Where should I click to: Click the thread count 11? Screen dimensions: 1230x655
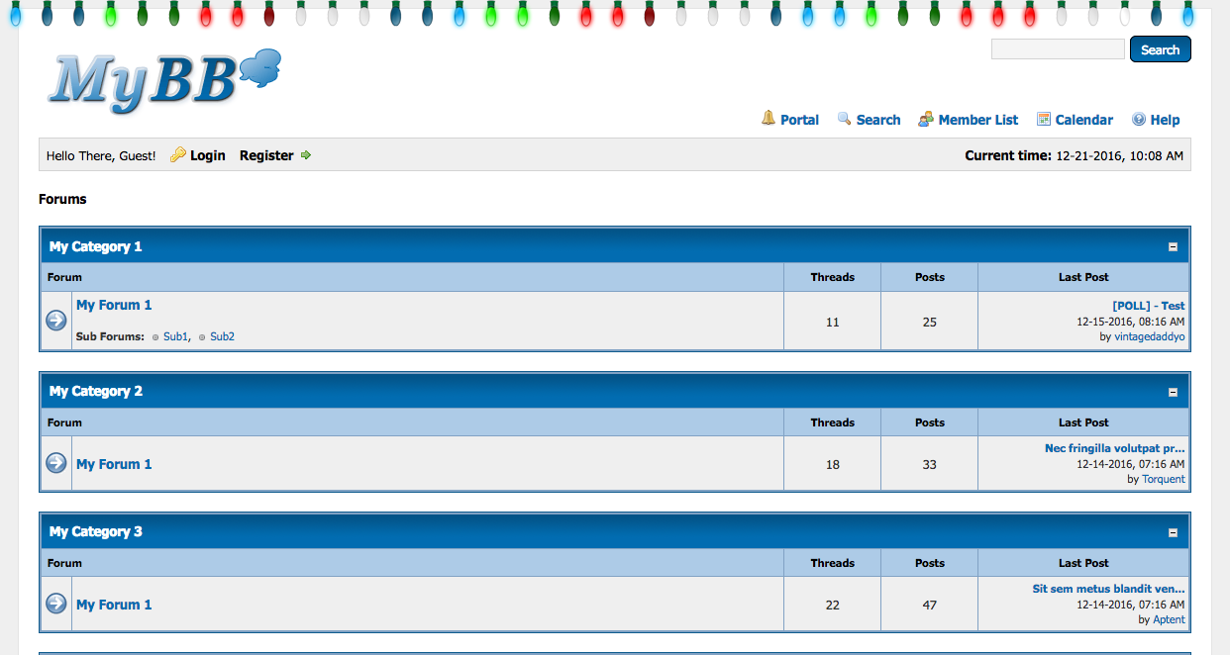(832, 322)
